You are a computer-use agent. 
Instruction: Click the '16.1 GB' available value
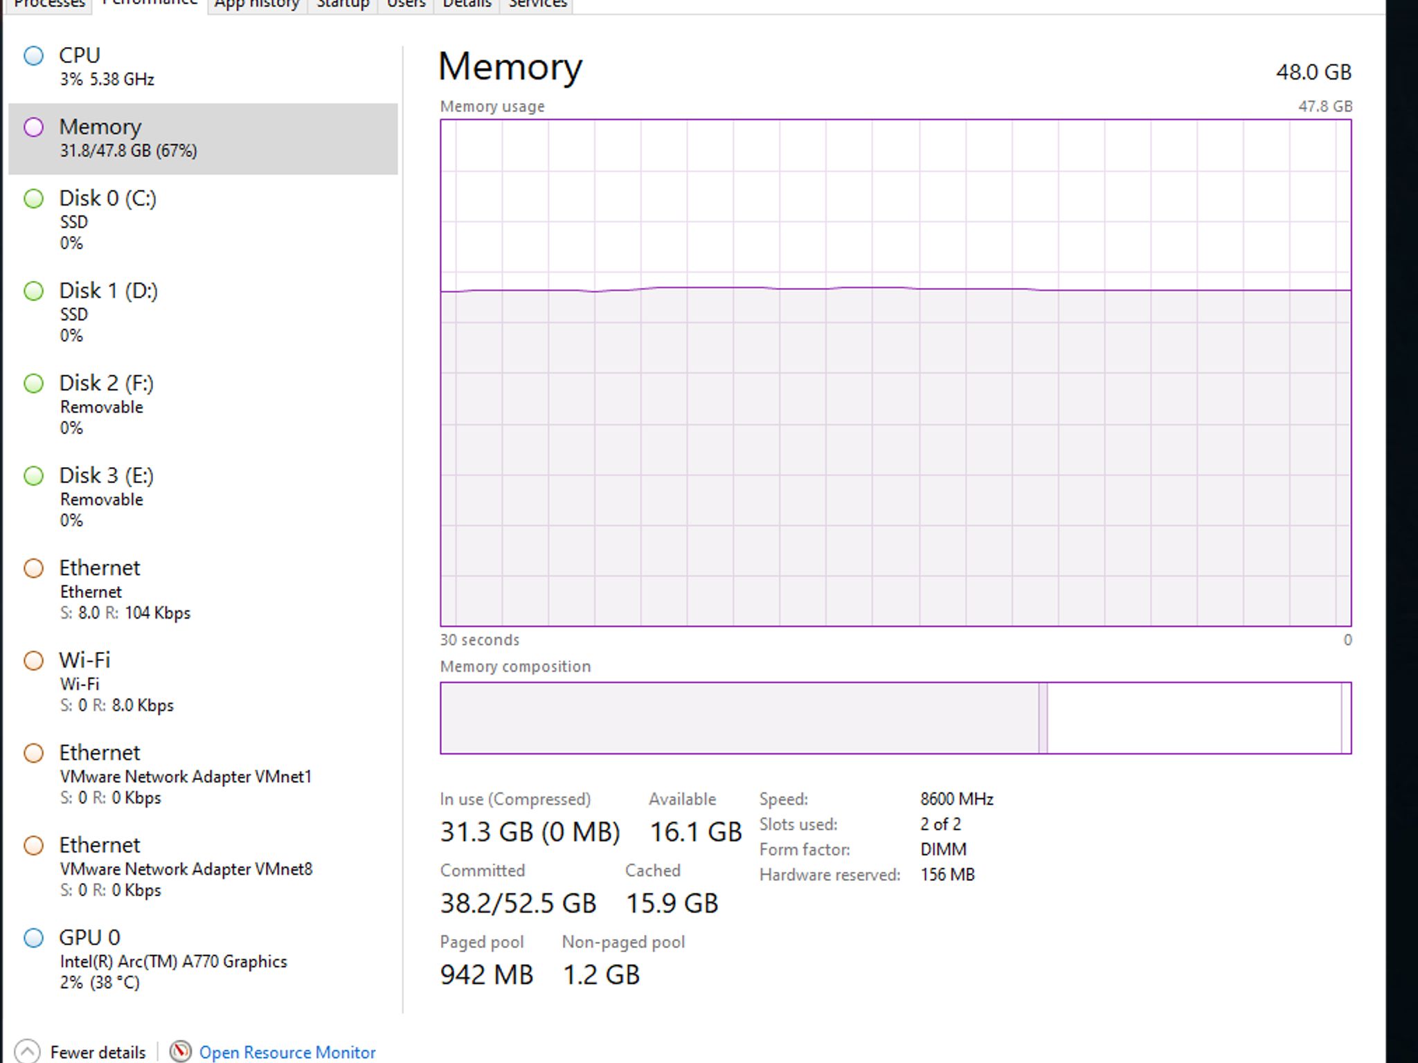click(696, 832)
